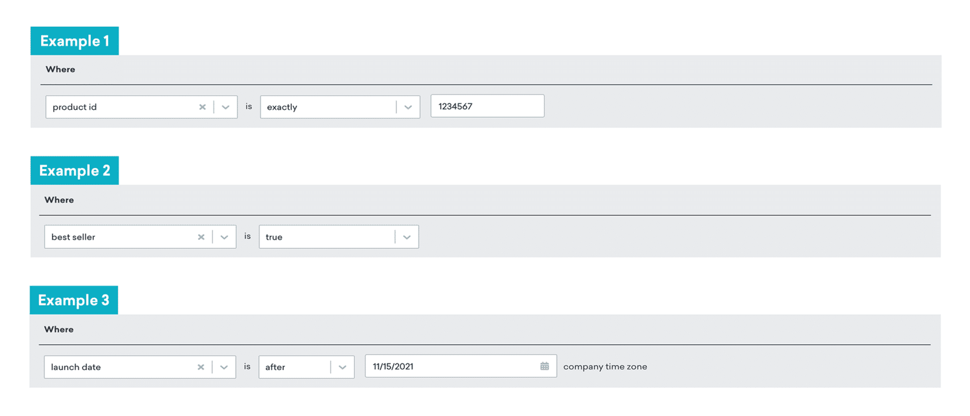Expand the true value dropdown arrow
The height and width of the screenshot is (416, 970).
click(407, 237)
